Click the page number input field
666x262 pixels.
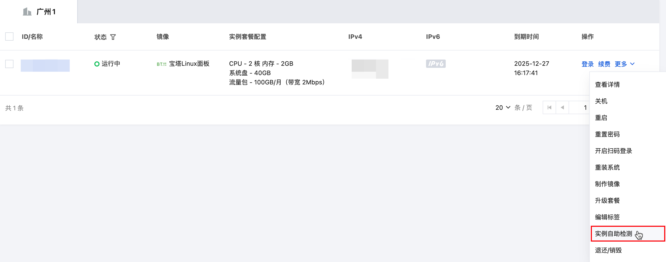click(x=579, y=107)
